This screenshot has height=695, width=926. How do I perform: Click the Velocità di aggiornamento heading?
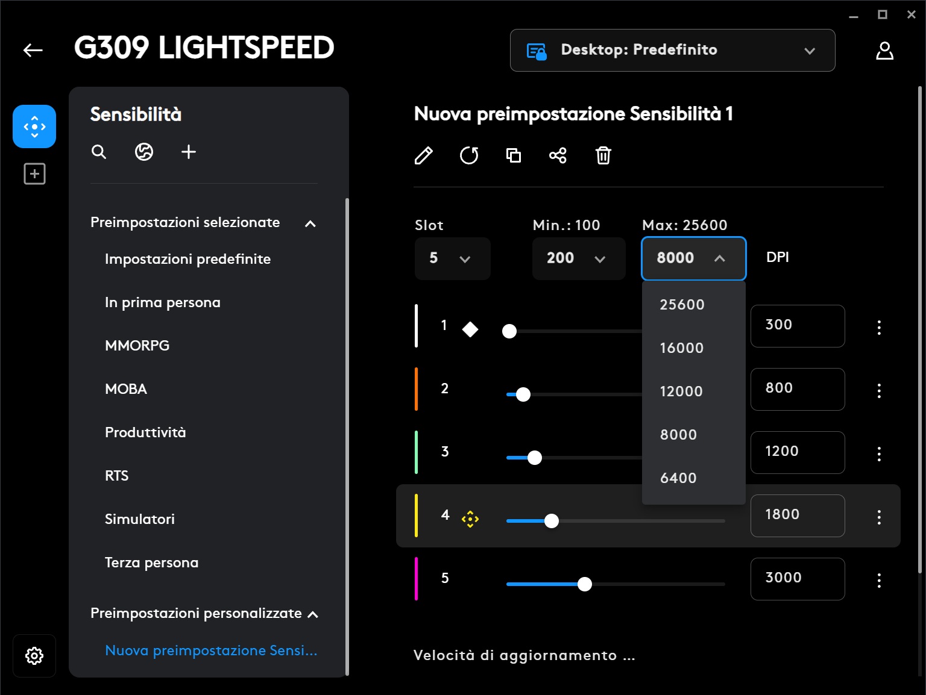524,655
